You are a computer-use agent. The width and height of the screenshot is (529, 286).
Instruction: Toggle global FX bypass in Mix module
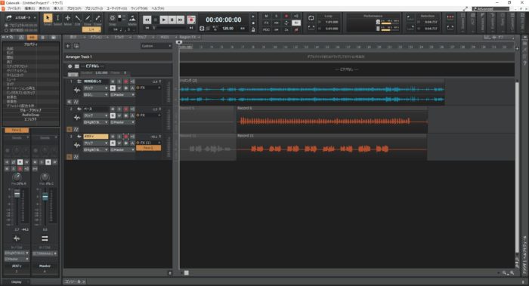(266, 23)
